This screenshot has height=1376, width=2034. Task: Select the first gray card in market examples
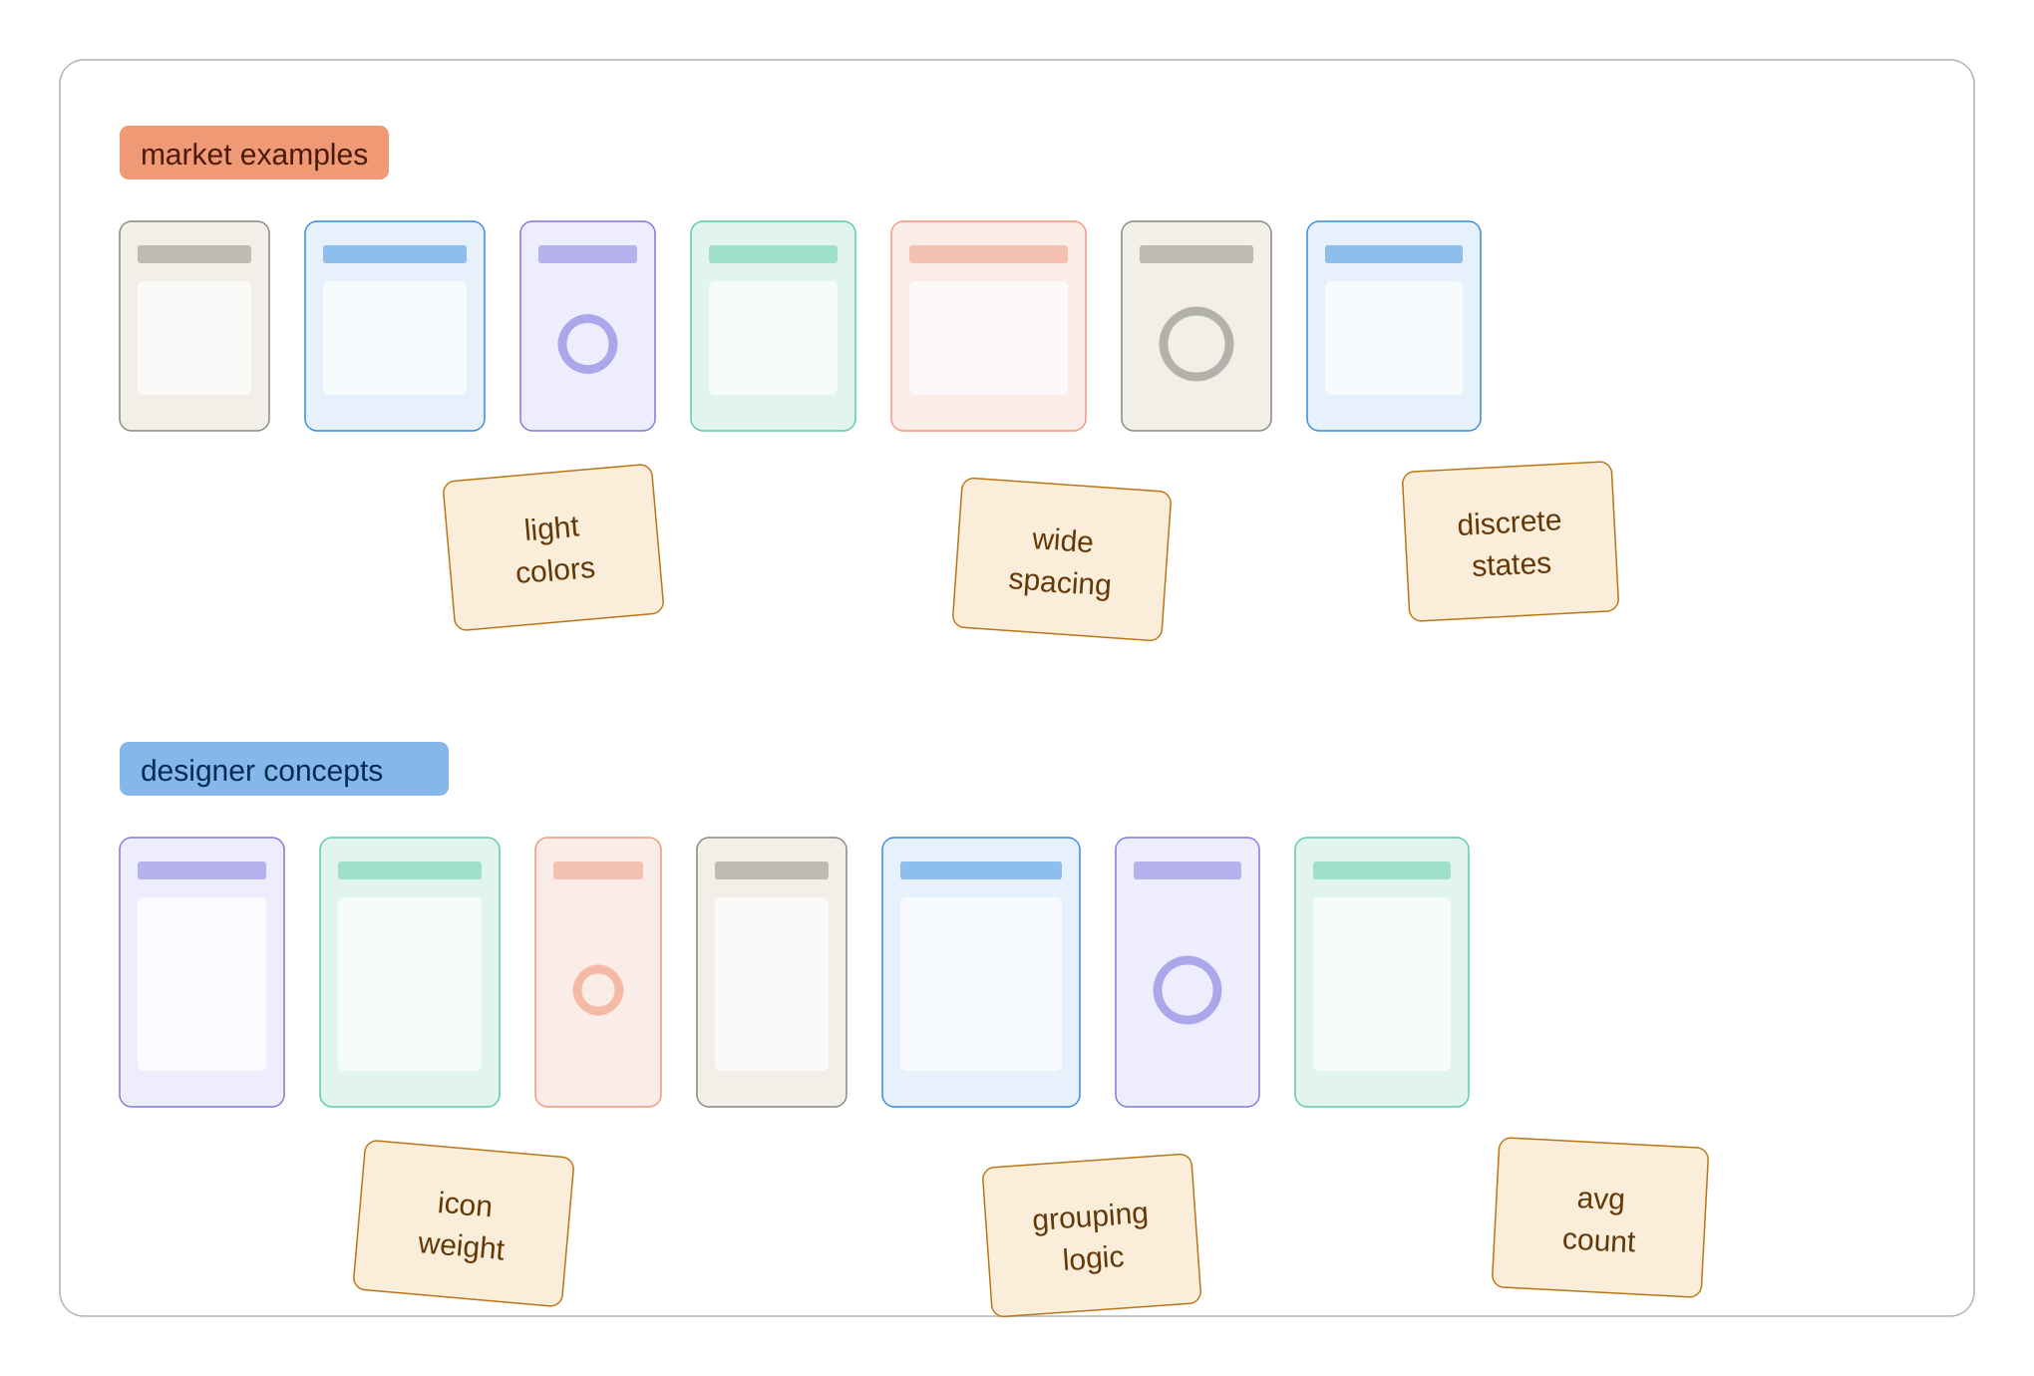pos(194,326)
